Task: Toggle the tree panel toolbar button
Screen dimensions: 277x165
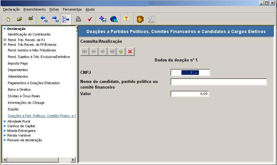Action: (x=66, y=19)
